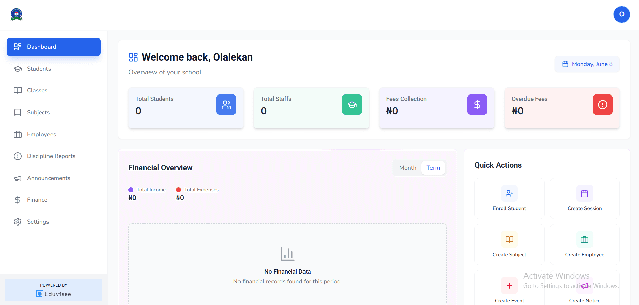Image resolution: width=639 pixels, height=305 pixels.
Task: Go to Students in the sidebar
Action: 54,69
